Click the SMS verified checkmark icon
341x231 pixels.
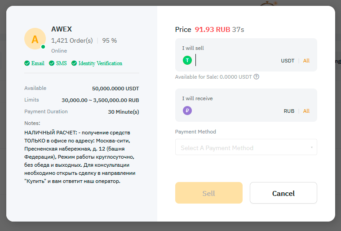[x=52, y=63]
